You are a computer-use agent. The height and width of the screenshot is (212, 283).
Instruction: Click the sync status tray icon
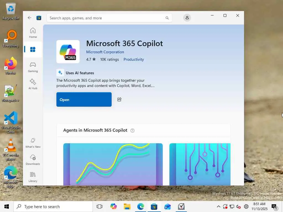coord(225,206)
